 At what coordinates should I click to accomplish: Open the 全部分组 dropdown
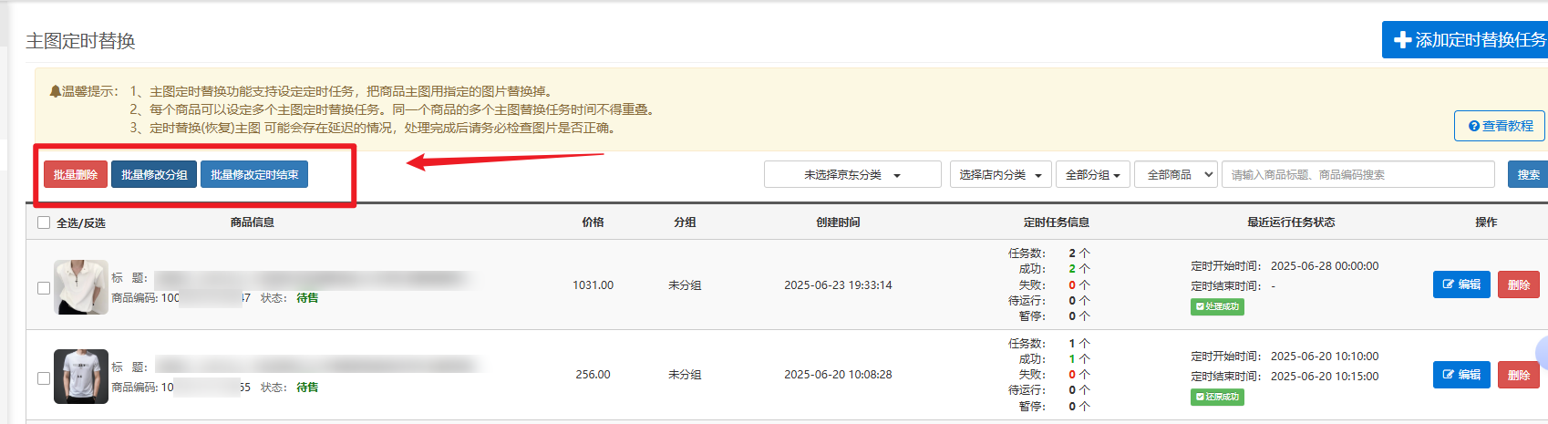click(1092, 175)
